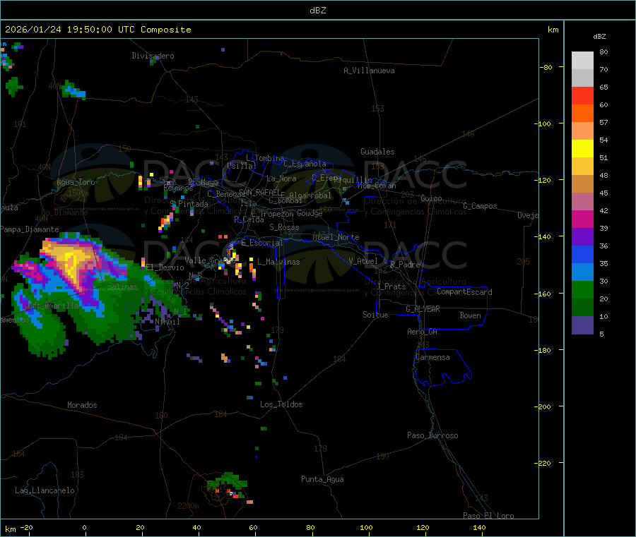Click the yellow 51 dBZ legend swatch

tap(582, 149)
